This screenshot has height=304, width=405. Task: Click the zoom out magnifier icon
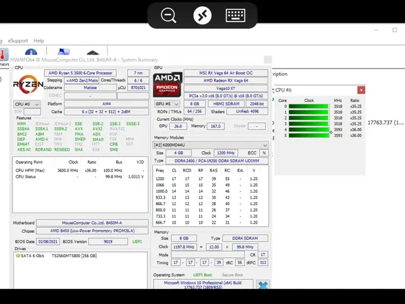point(169,15)
